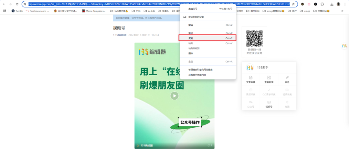Open the 摄像头 bookmark folder

163,11
